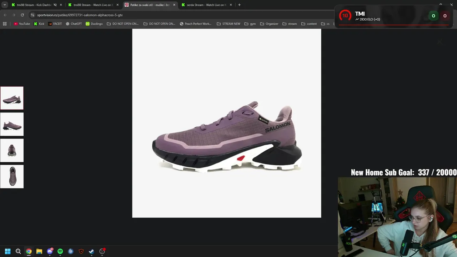Viewport: 457px width, 257px height.
Task: Open the STREAM NEW bookmark folder
Action: 228,24
